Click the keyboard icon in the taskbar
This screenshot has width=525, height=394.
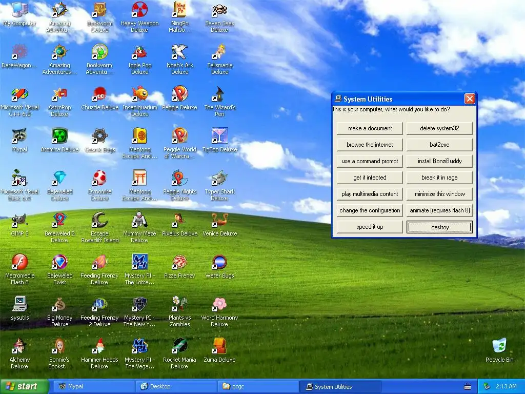(x=468, y=387)
